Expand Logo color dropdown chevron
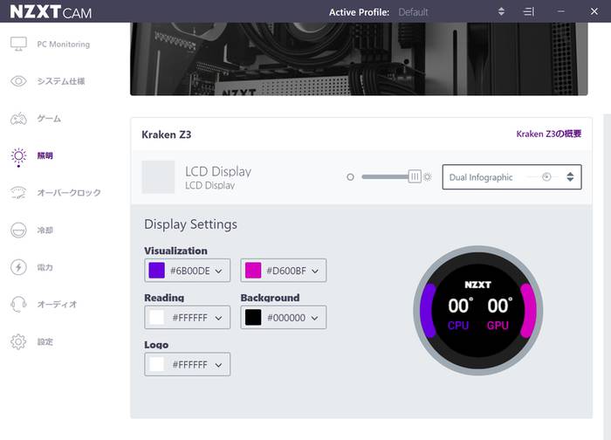This screenshot has width=611, height=440. [218, 365]
